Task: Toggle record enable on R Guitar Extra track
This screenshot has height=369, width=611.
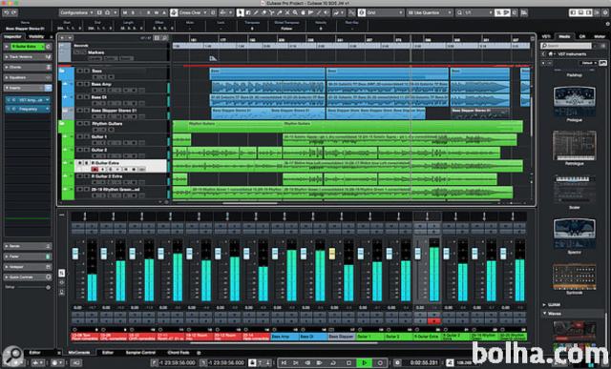Action: (x=95, y=170)
